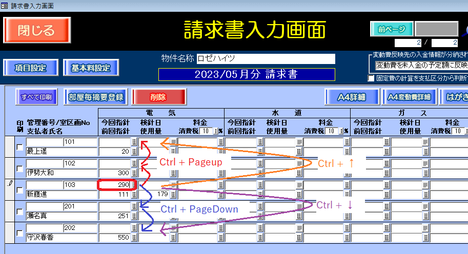Screen dimensions: 468x254
Task: Click calculator icon beside room 201 previous reading 251
Action: pyautogui.click(x=134, y=216)
